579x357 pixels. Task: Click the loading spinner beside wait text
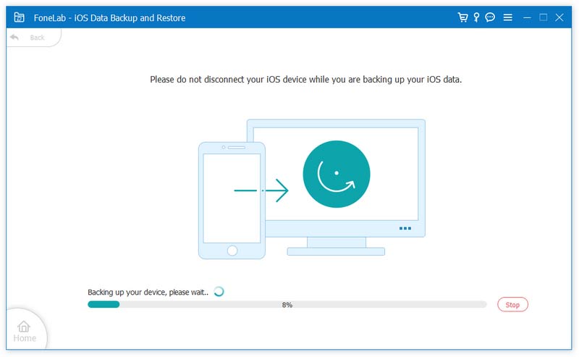click(x=219, y=292)
